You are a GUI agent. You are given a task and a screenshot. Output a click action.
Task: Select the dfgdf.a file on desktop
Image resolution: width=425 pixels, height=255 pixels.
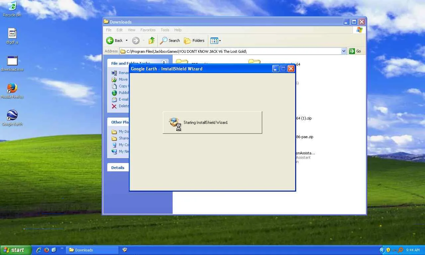pyautogui.click(x=12, y=36)
